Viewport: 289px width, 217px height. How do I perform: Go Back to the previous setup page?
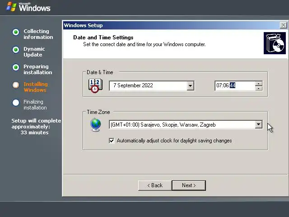click(155, 185)
